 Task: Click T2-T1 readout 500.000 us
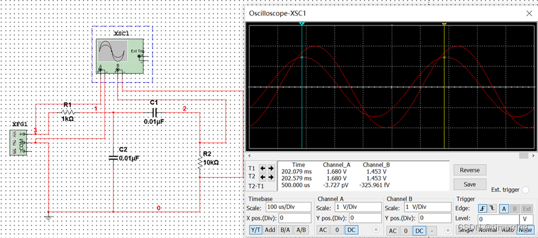[297, 185]
